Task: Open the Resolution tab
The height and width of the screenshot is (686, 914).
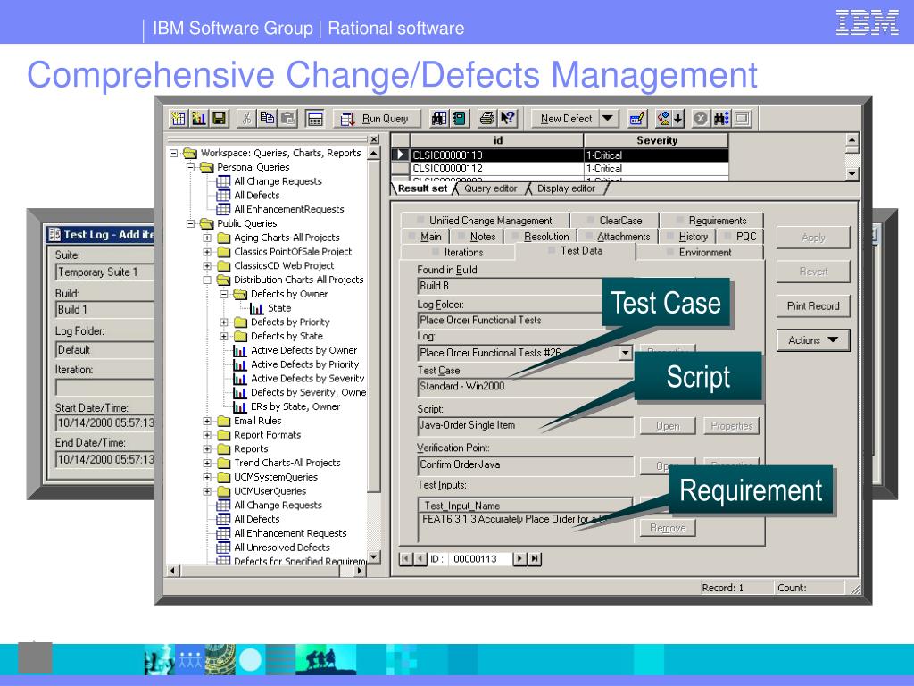Action: tap(541, 236)
